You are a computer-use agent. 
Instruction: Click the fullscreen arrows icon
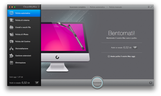(x=152, y=7)
